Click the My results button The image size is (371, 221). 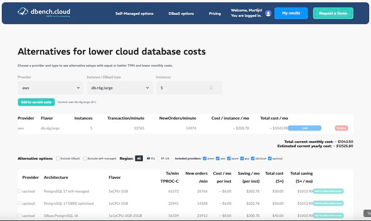(x=291, y=13)
